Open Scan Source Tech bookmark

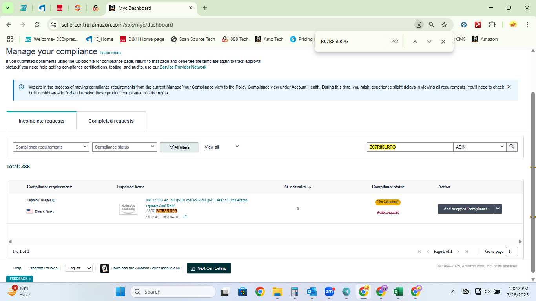pos(193,39)
